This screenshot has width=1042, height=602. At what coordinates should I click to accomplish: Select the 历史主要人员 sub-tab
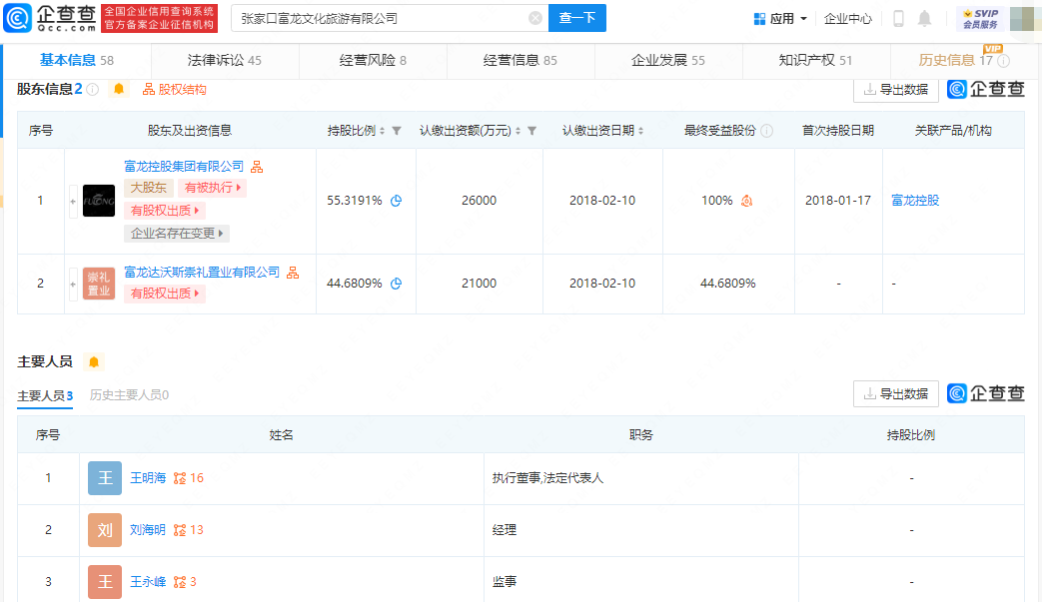tap(130, 395)
